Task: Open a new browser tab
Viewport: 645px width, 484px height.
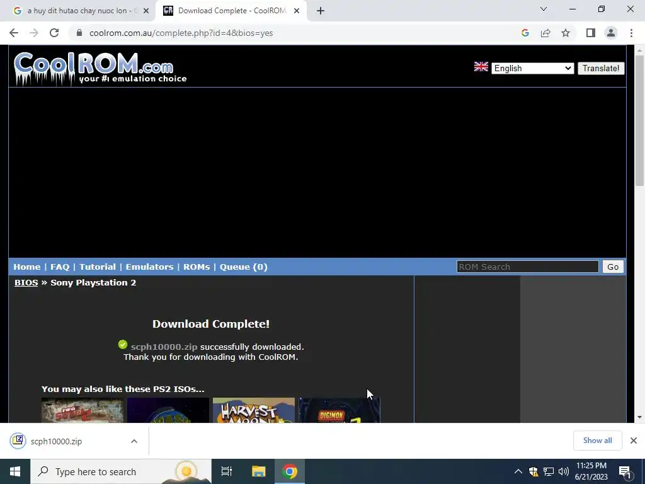Action: pyautogui.click(x=321, y=11)
